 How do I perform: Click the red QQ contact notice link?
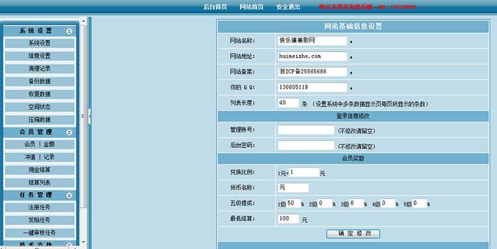coord(368,7)
